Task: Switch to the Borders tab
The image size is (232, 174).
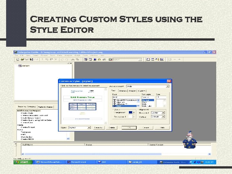Action: pyautogui.click(x=123, y=91)
